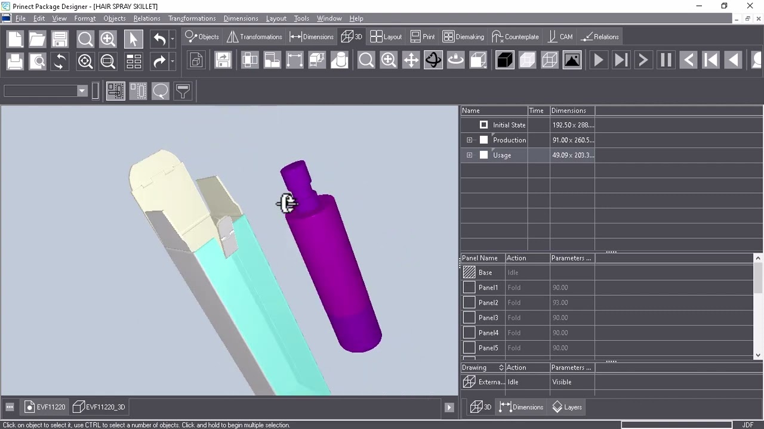Open print preview icon
This screenshot has width=764, height=429.
point(37,61)
